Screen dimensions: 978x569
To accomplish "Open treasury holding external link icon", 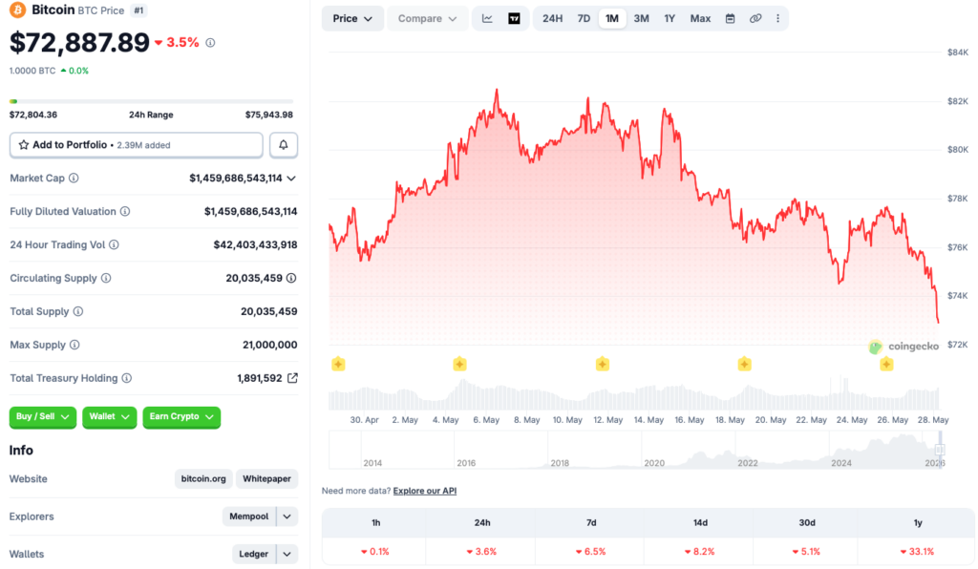I will [292, 378].
